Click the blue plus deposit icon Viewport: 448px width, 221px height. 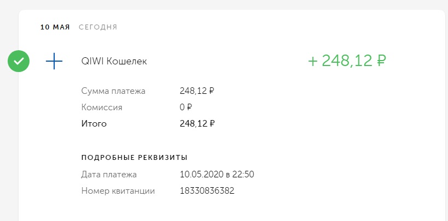pyautogui.click(x=54, y=61)
